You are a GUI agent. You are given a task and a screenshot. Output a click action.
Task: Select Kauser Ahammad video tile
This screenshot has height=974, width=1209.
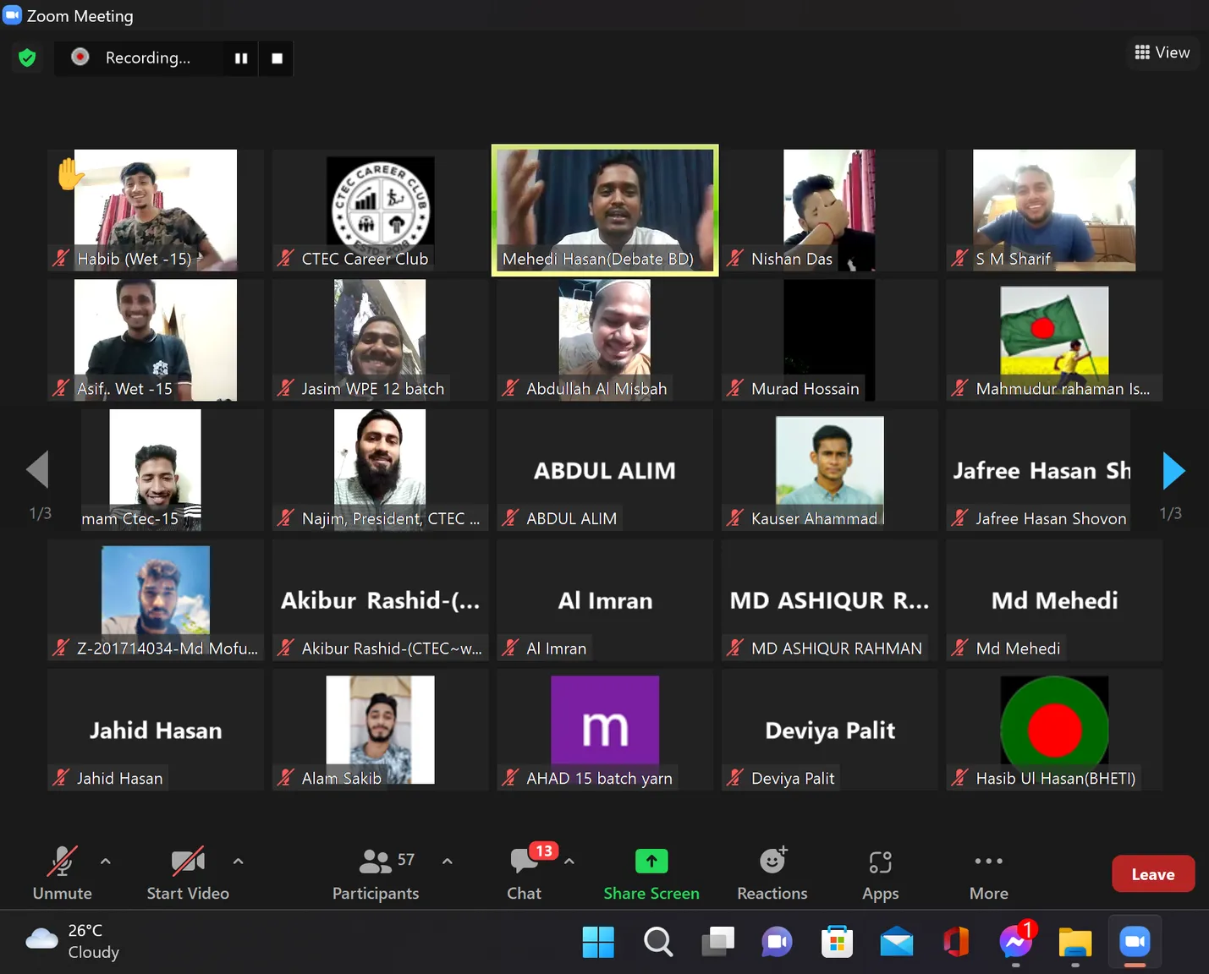[830, 470]
